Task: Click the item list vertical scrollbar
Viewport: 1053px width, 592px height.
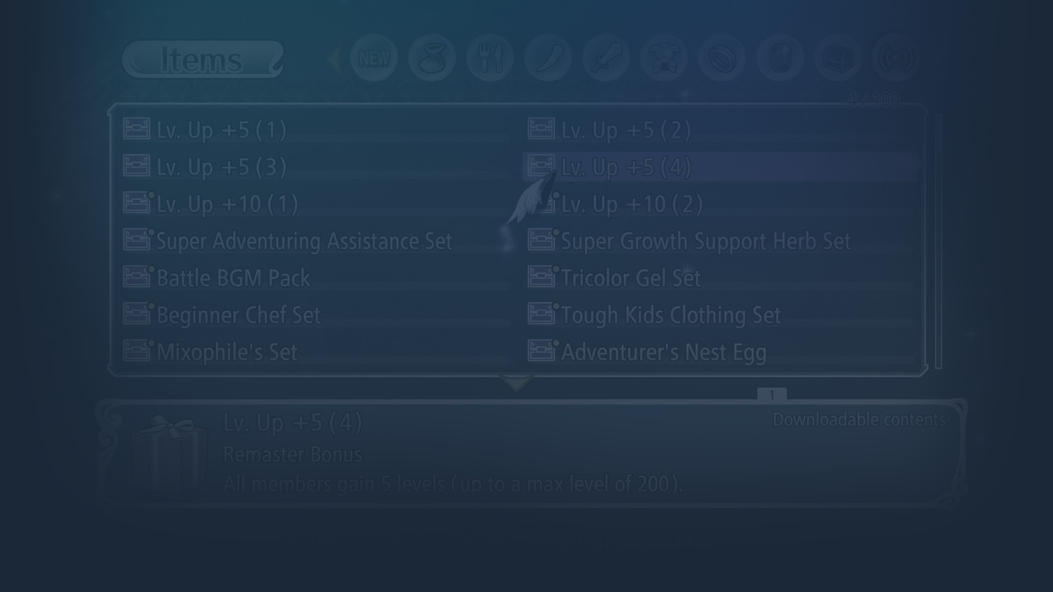Action: 938,241
